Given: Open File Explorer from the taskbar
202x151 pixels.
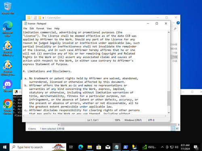Looking at the screenshot, I should click(x=90, y=147).
